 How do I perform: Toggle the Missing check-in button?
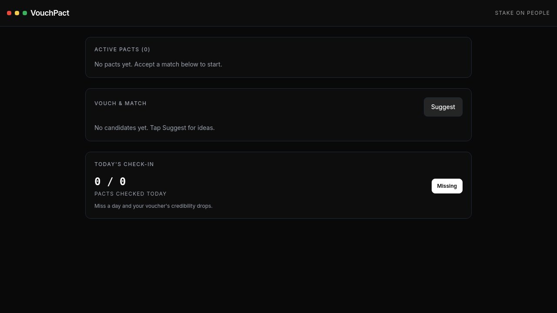click(447, 186)
